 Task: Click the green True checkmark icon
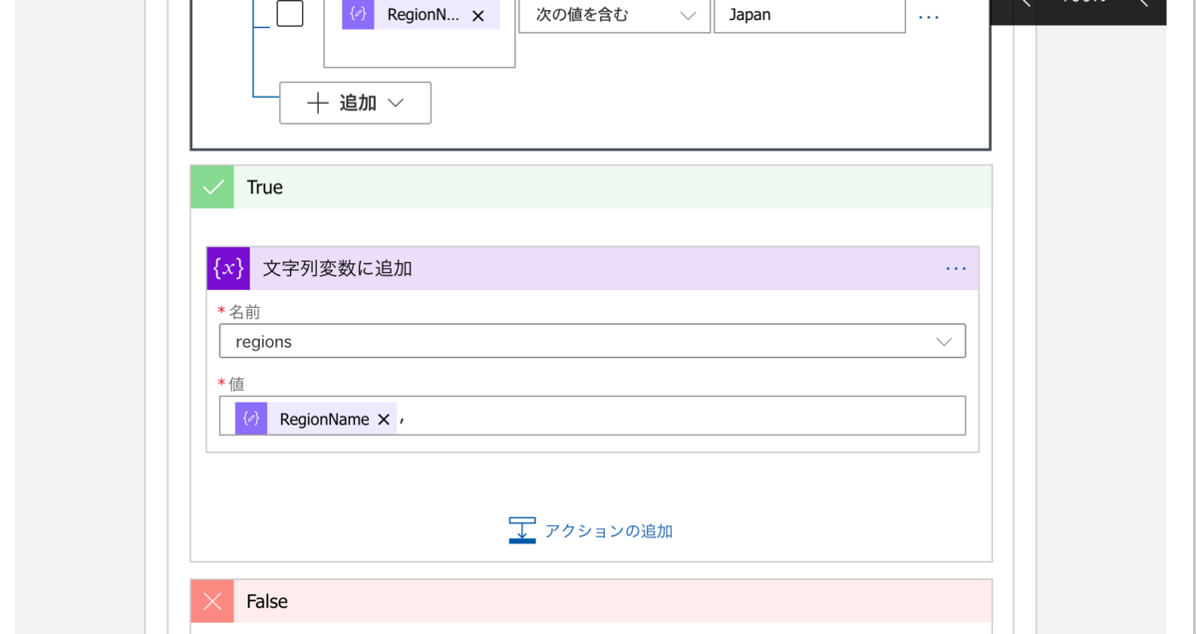pyautogui.click(x=212, y=187)
